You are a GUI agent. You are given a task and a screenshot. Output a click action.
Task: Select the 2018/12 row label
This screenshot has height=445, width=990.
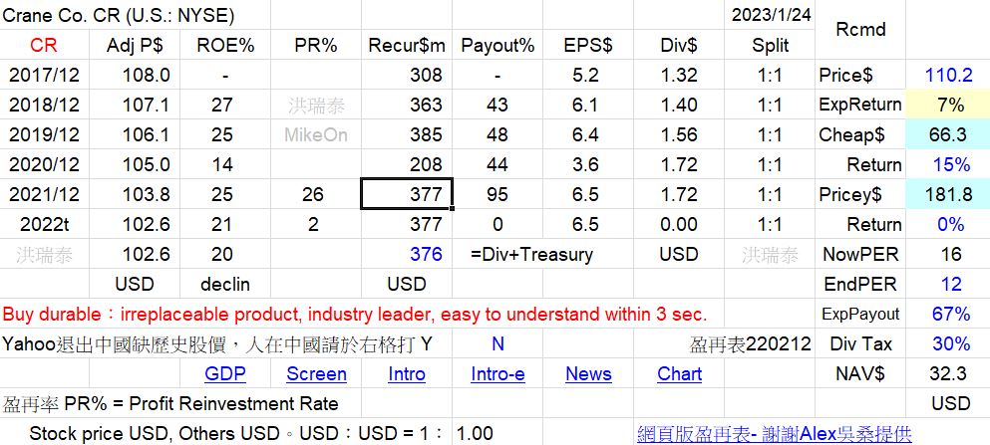coord(44,105)
